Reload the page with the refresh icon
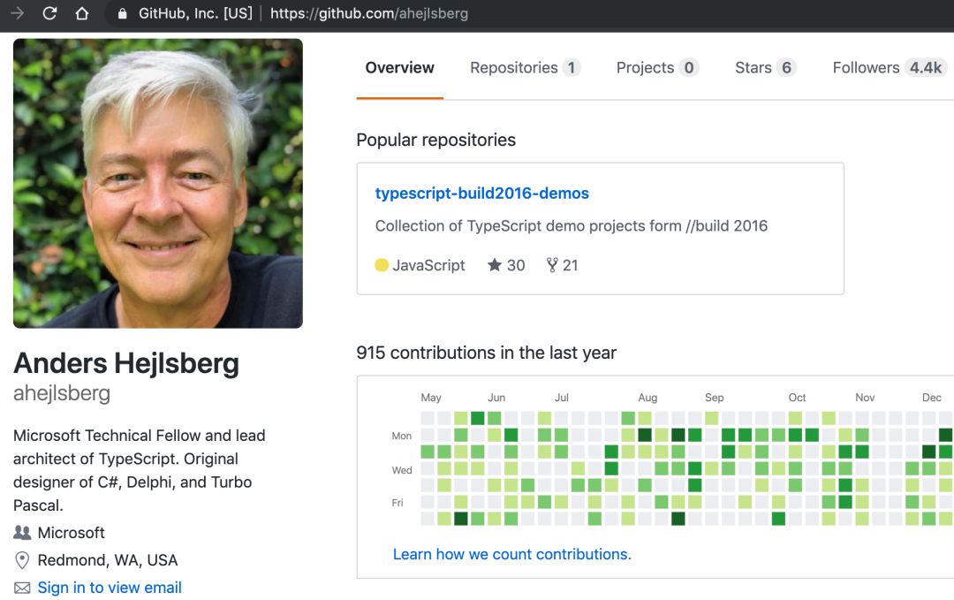 point(49,12)
